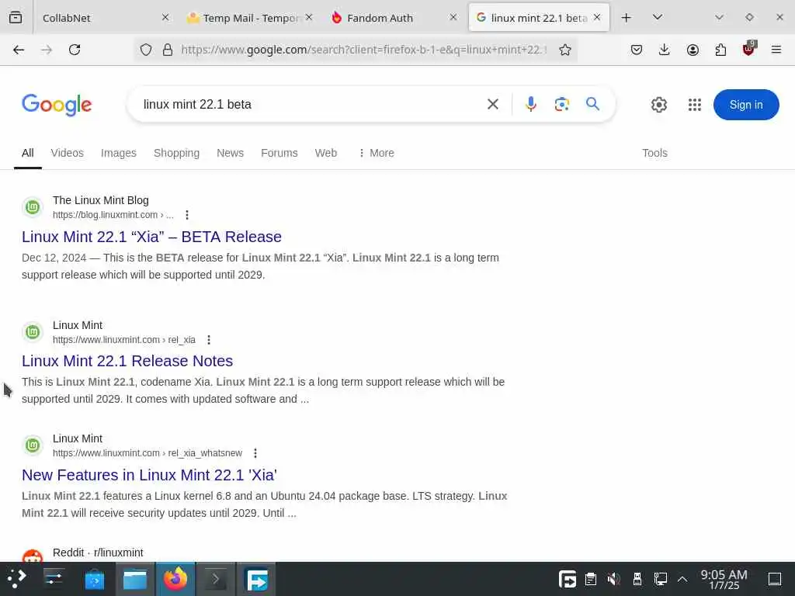795x596 pixels.
Task: Bookmark this page with star icon
Action: click(565, 50)
